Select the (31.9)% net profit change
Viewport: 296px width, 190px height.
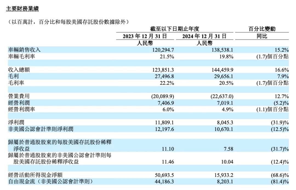280,122
